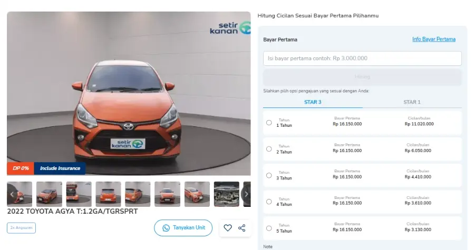The image size is (475, 250).
Task: Click the Hitung calculate button
Action: point(362,77)
